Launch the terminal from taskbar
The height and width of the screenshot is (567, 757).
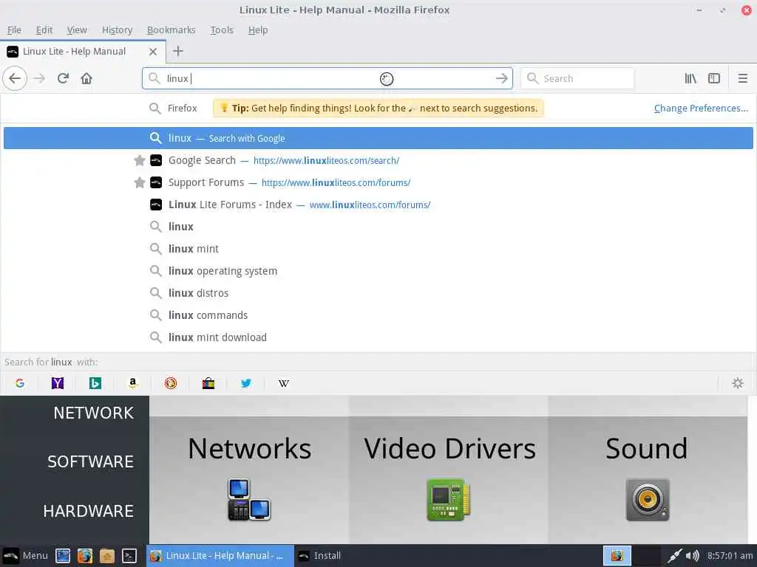click(x=129, y=556)
